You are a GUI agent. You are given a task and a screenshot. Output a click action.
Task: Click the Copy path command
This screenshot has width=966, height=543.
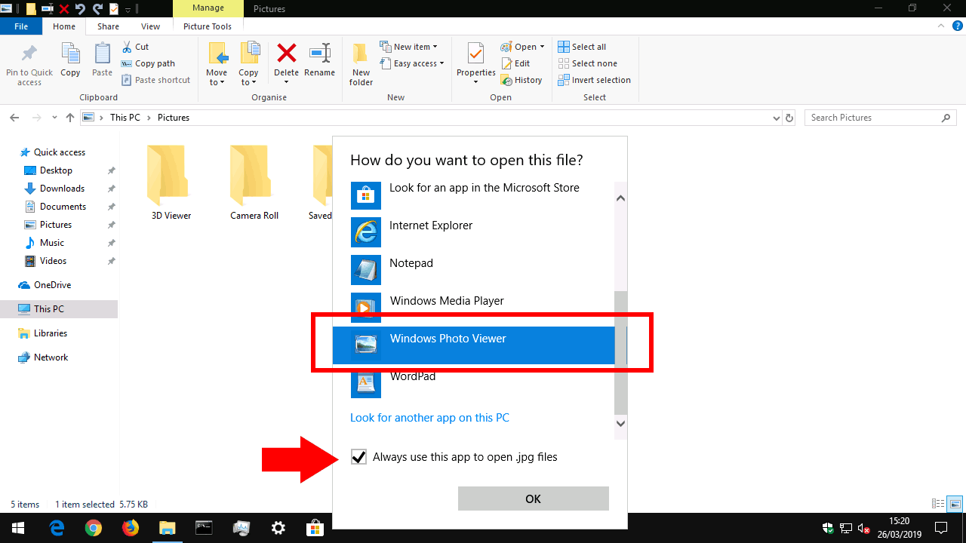[148, 63]
